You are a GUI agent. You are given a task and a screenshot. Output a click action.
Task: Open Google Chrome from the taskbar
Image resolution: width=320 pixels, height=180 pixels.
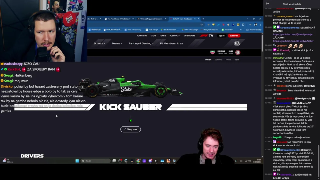pyautogui.click(x=138, y=161)
